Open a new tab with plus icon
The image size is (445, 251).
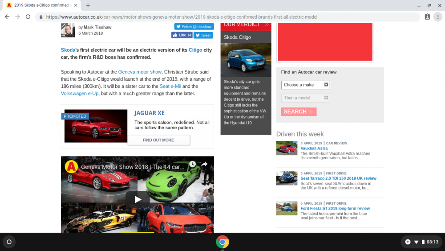(88, 5)
